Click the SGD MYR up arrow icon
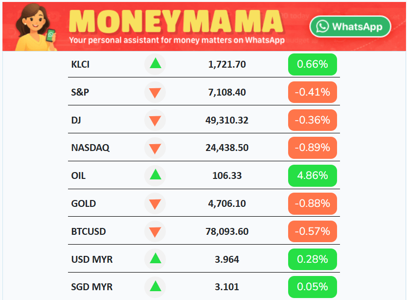Screen dimensions: 407x300 click(x=155, y=286)
